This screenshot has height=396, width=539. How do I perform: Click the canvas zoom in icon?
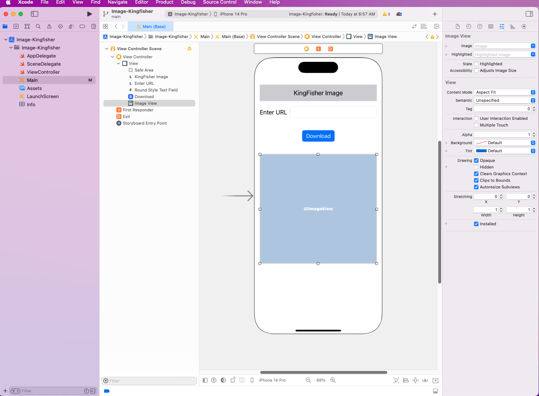[x=333, y=380]
